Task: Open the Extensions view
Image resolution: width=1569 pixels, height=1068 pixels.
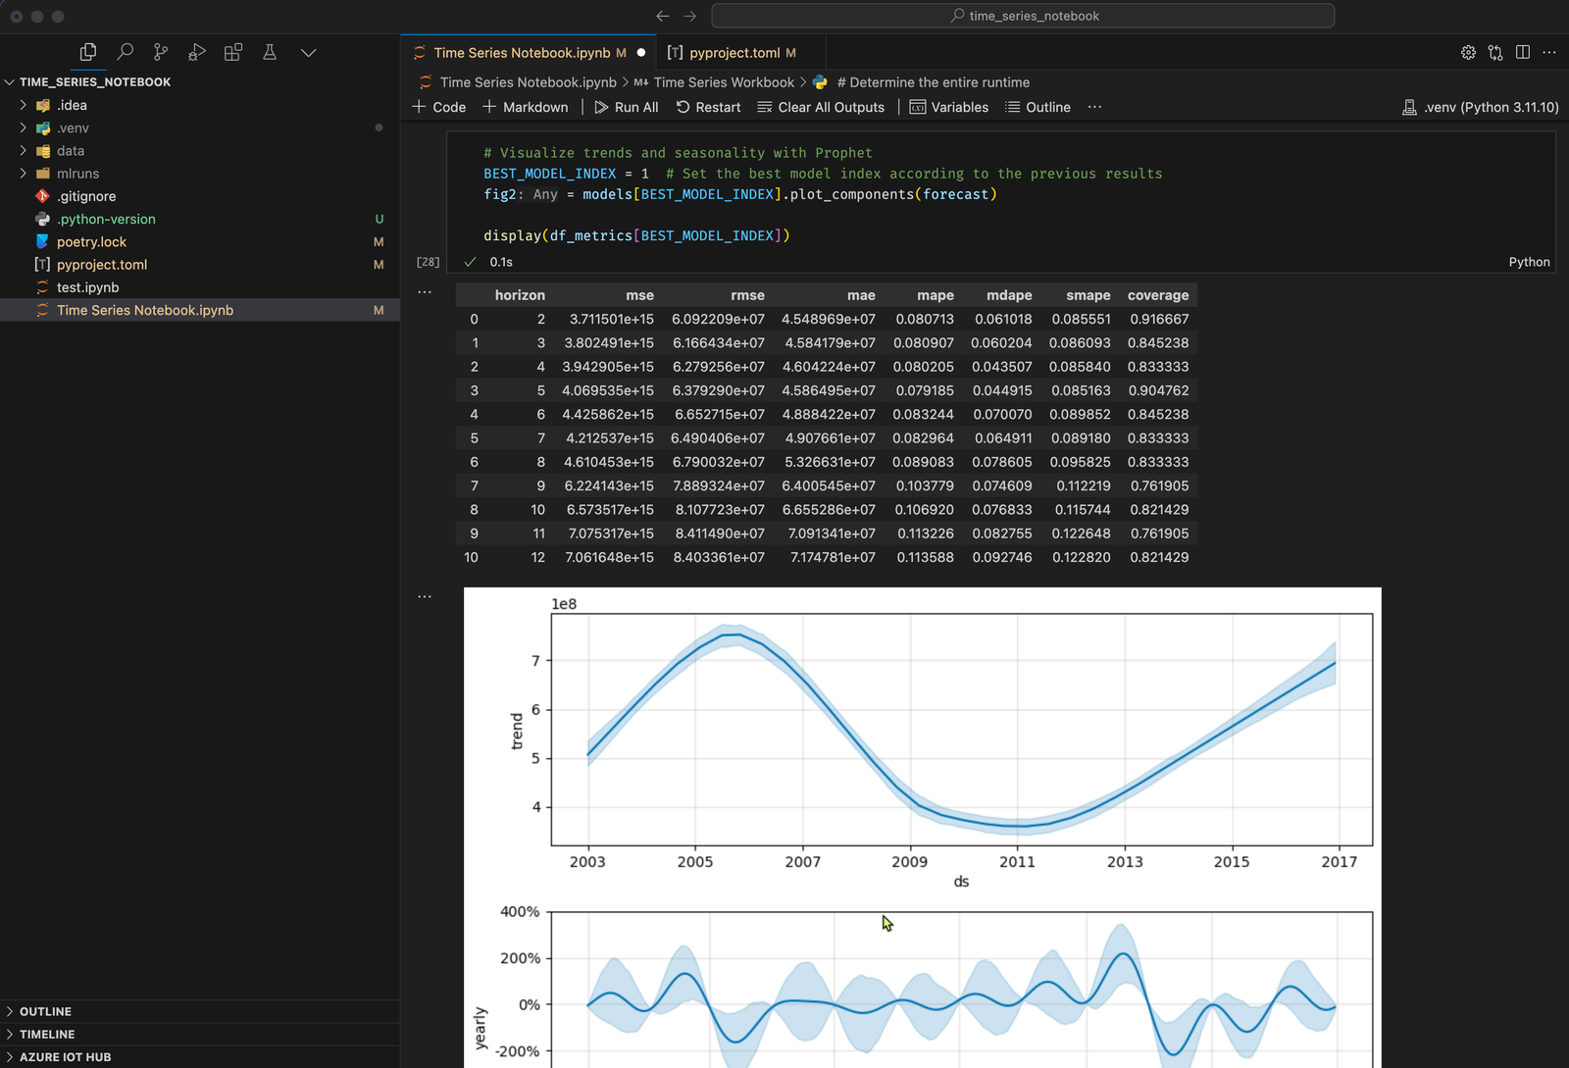Action: tap(233, 52)
